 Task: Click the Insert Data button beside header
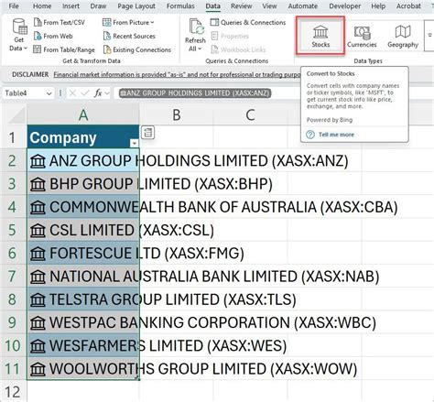pos(148,133)
